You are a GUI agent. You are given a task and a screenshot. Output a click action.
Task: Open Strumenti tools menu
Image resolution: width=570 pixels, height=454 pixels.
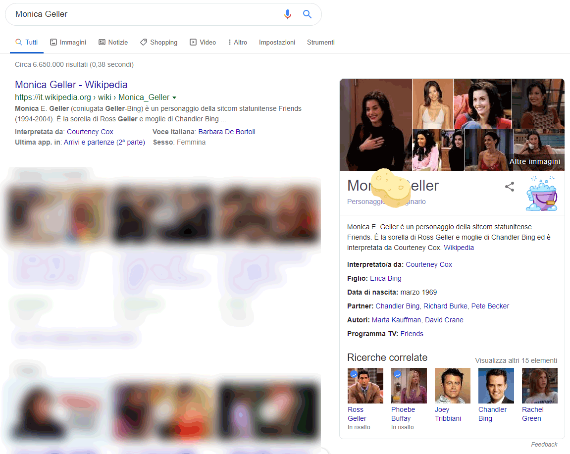point(320,42)
